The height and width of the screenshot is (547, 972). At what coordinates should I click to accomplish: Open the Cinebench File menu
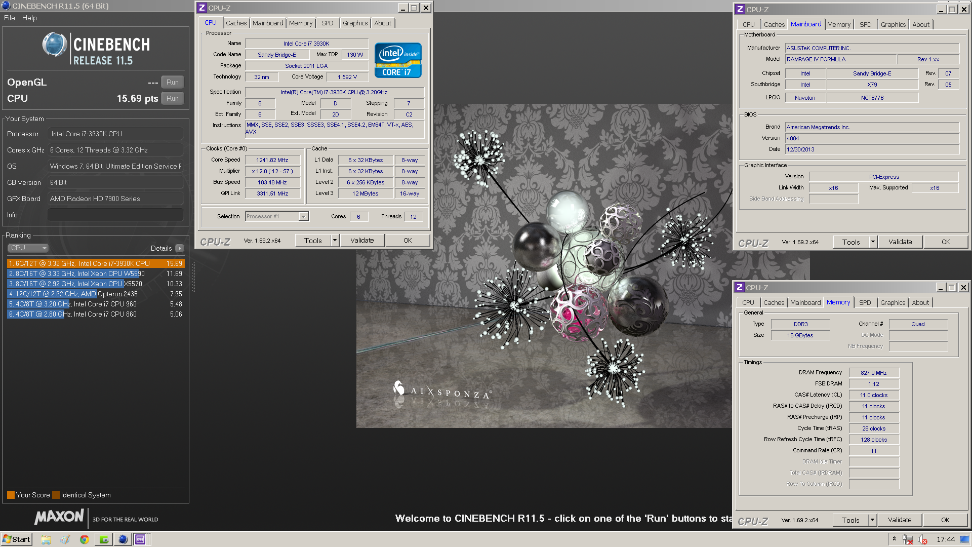tap(9, 18)
